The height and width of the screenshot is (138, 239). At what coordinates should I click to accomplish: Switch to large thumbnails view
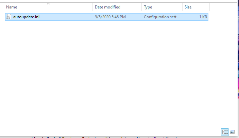click(x=232, y=132)
